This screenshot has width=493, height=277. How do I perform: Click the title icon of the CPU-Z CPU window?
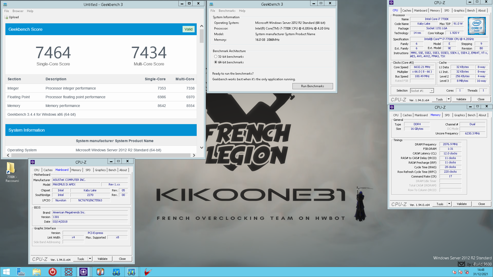point(391,3)
